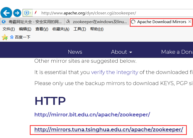193x138 pixels.
Task: Open the 工具(T) menu
Action: [x=80, y=29]
